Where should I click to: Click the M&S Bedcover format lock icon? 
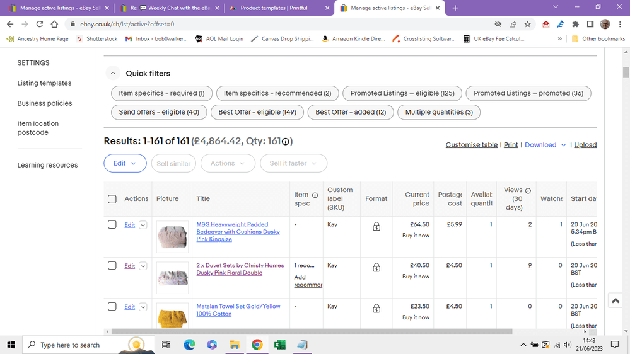[376, 226]
